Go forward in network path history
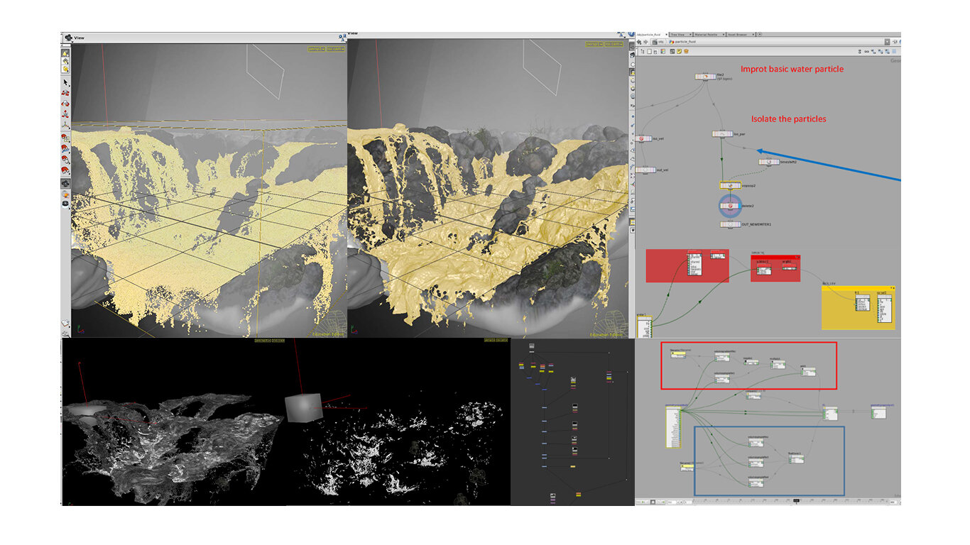The width and height of the screenshot is (970, 545). tap(646, 42)
